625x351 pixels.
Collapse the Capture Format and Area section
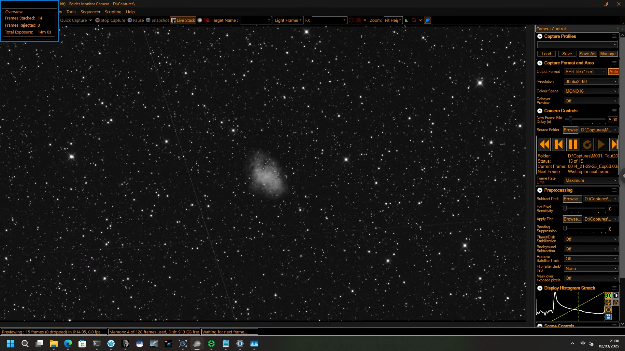pos(540,63)
